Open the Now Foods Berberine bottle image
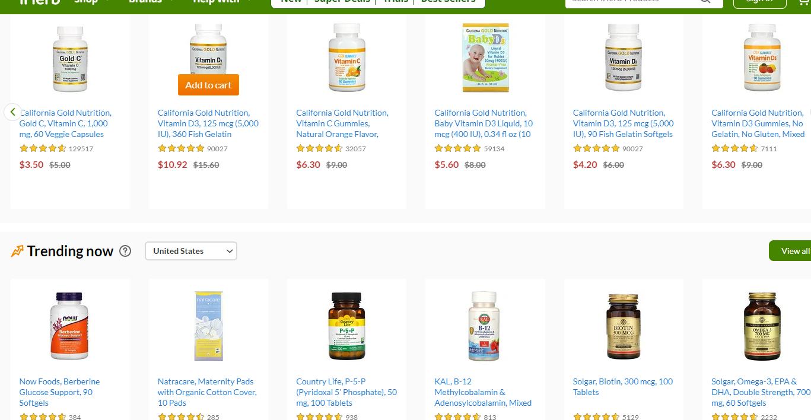This screenshot has height=420, width=811. coord(70,326)
